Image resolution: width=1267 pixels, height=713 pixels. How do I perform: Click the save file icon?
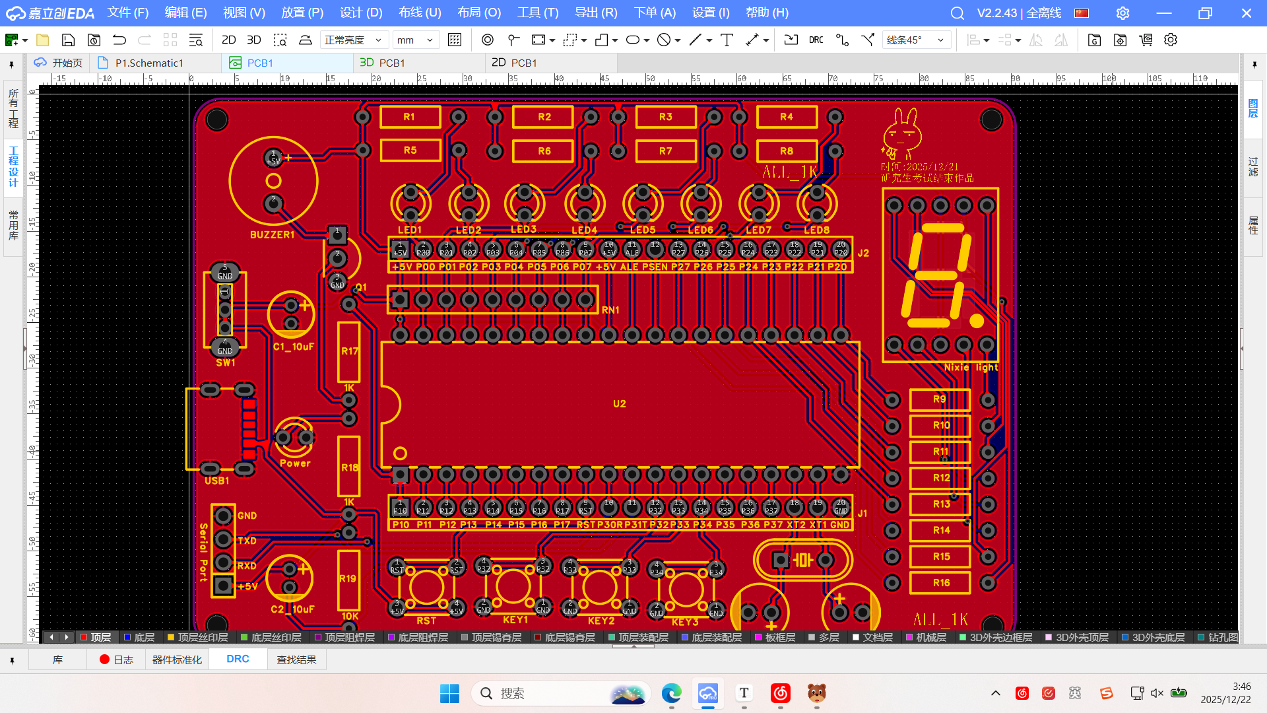(68, 40)
